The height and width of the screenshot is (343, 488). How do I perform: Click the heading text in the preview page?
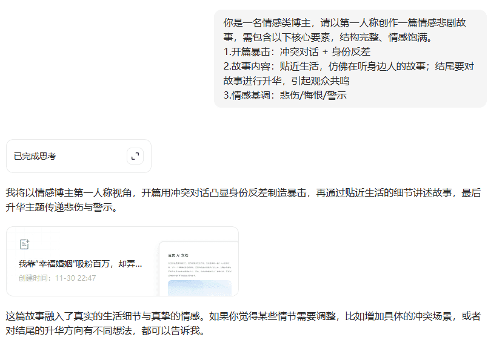pyautogui.click(x=179, y=255)
